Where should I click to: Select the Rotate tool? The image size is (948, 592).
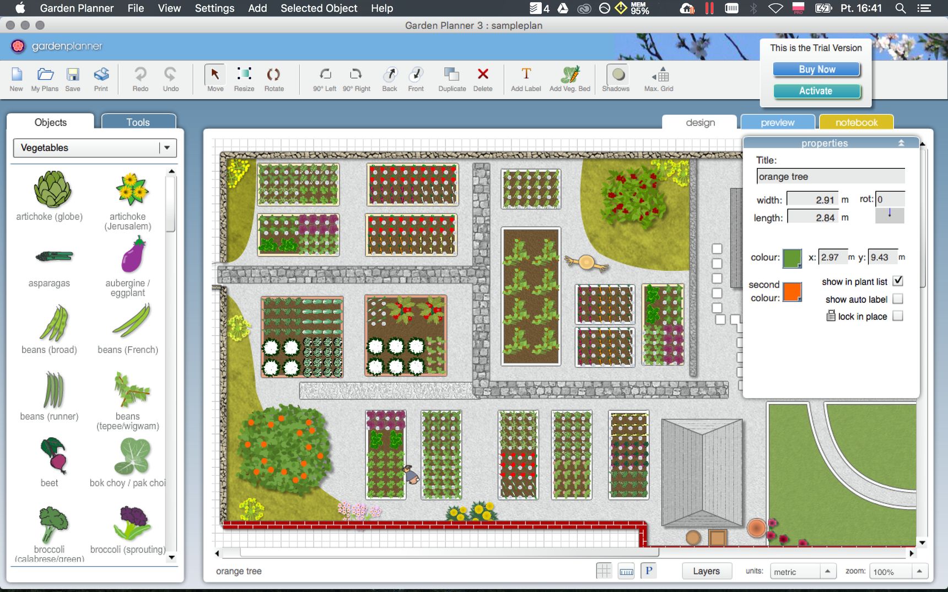click(x=274, y=79)
